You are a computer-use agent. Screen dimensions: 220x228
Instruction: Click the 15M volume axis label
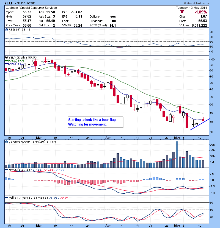click(x=213, y=150)
